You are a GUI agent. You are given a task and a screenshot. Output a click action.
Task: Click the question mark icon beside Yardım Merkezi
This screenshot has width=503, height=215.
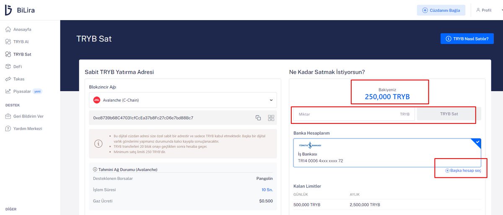tap(8, 128)
